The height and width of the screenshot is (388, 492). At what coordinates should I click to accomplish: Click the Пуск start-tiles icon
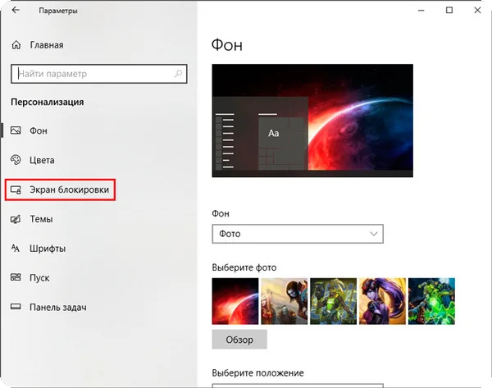(x=16, y=277)
